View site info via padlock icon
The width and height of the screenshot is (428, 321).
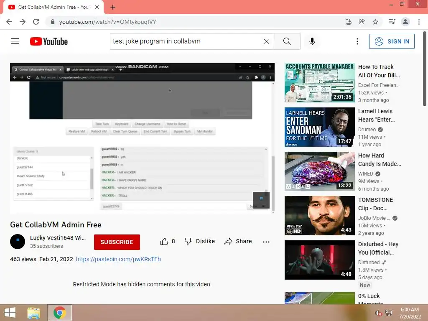coord(53,22)
